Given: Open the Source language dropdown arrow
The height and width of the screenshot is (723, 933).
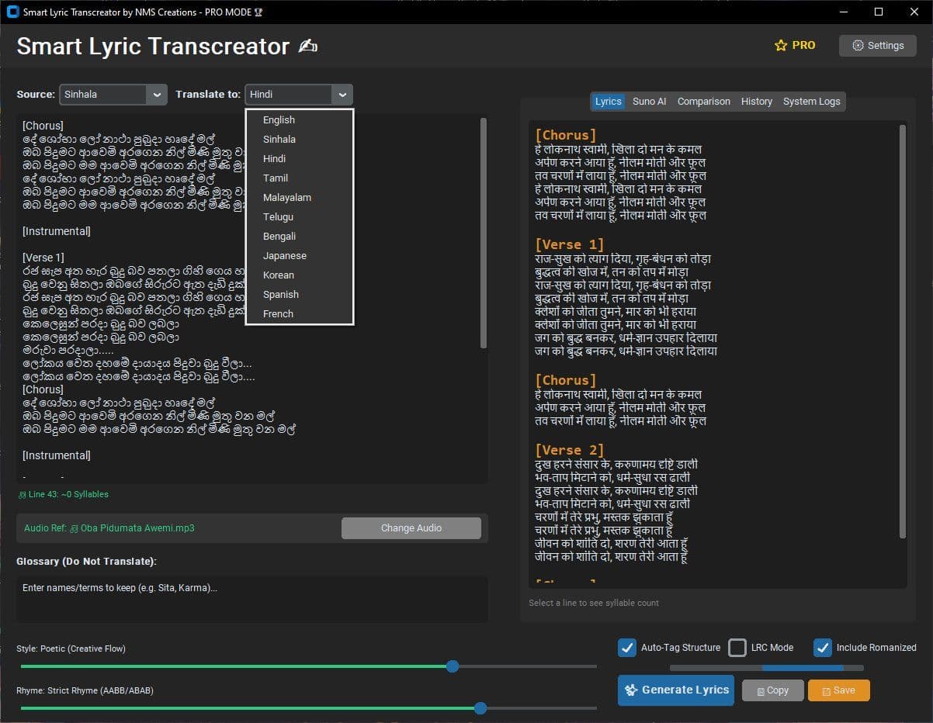Looking at the screenshot, I should click(x=157, y=95).
